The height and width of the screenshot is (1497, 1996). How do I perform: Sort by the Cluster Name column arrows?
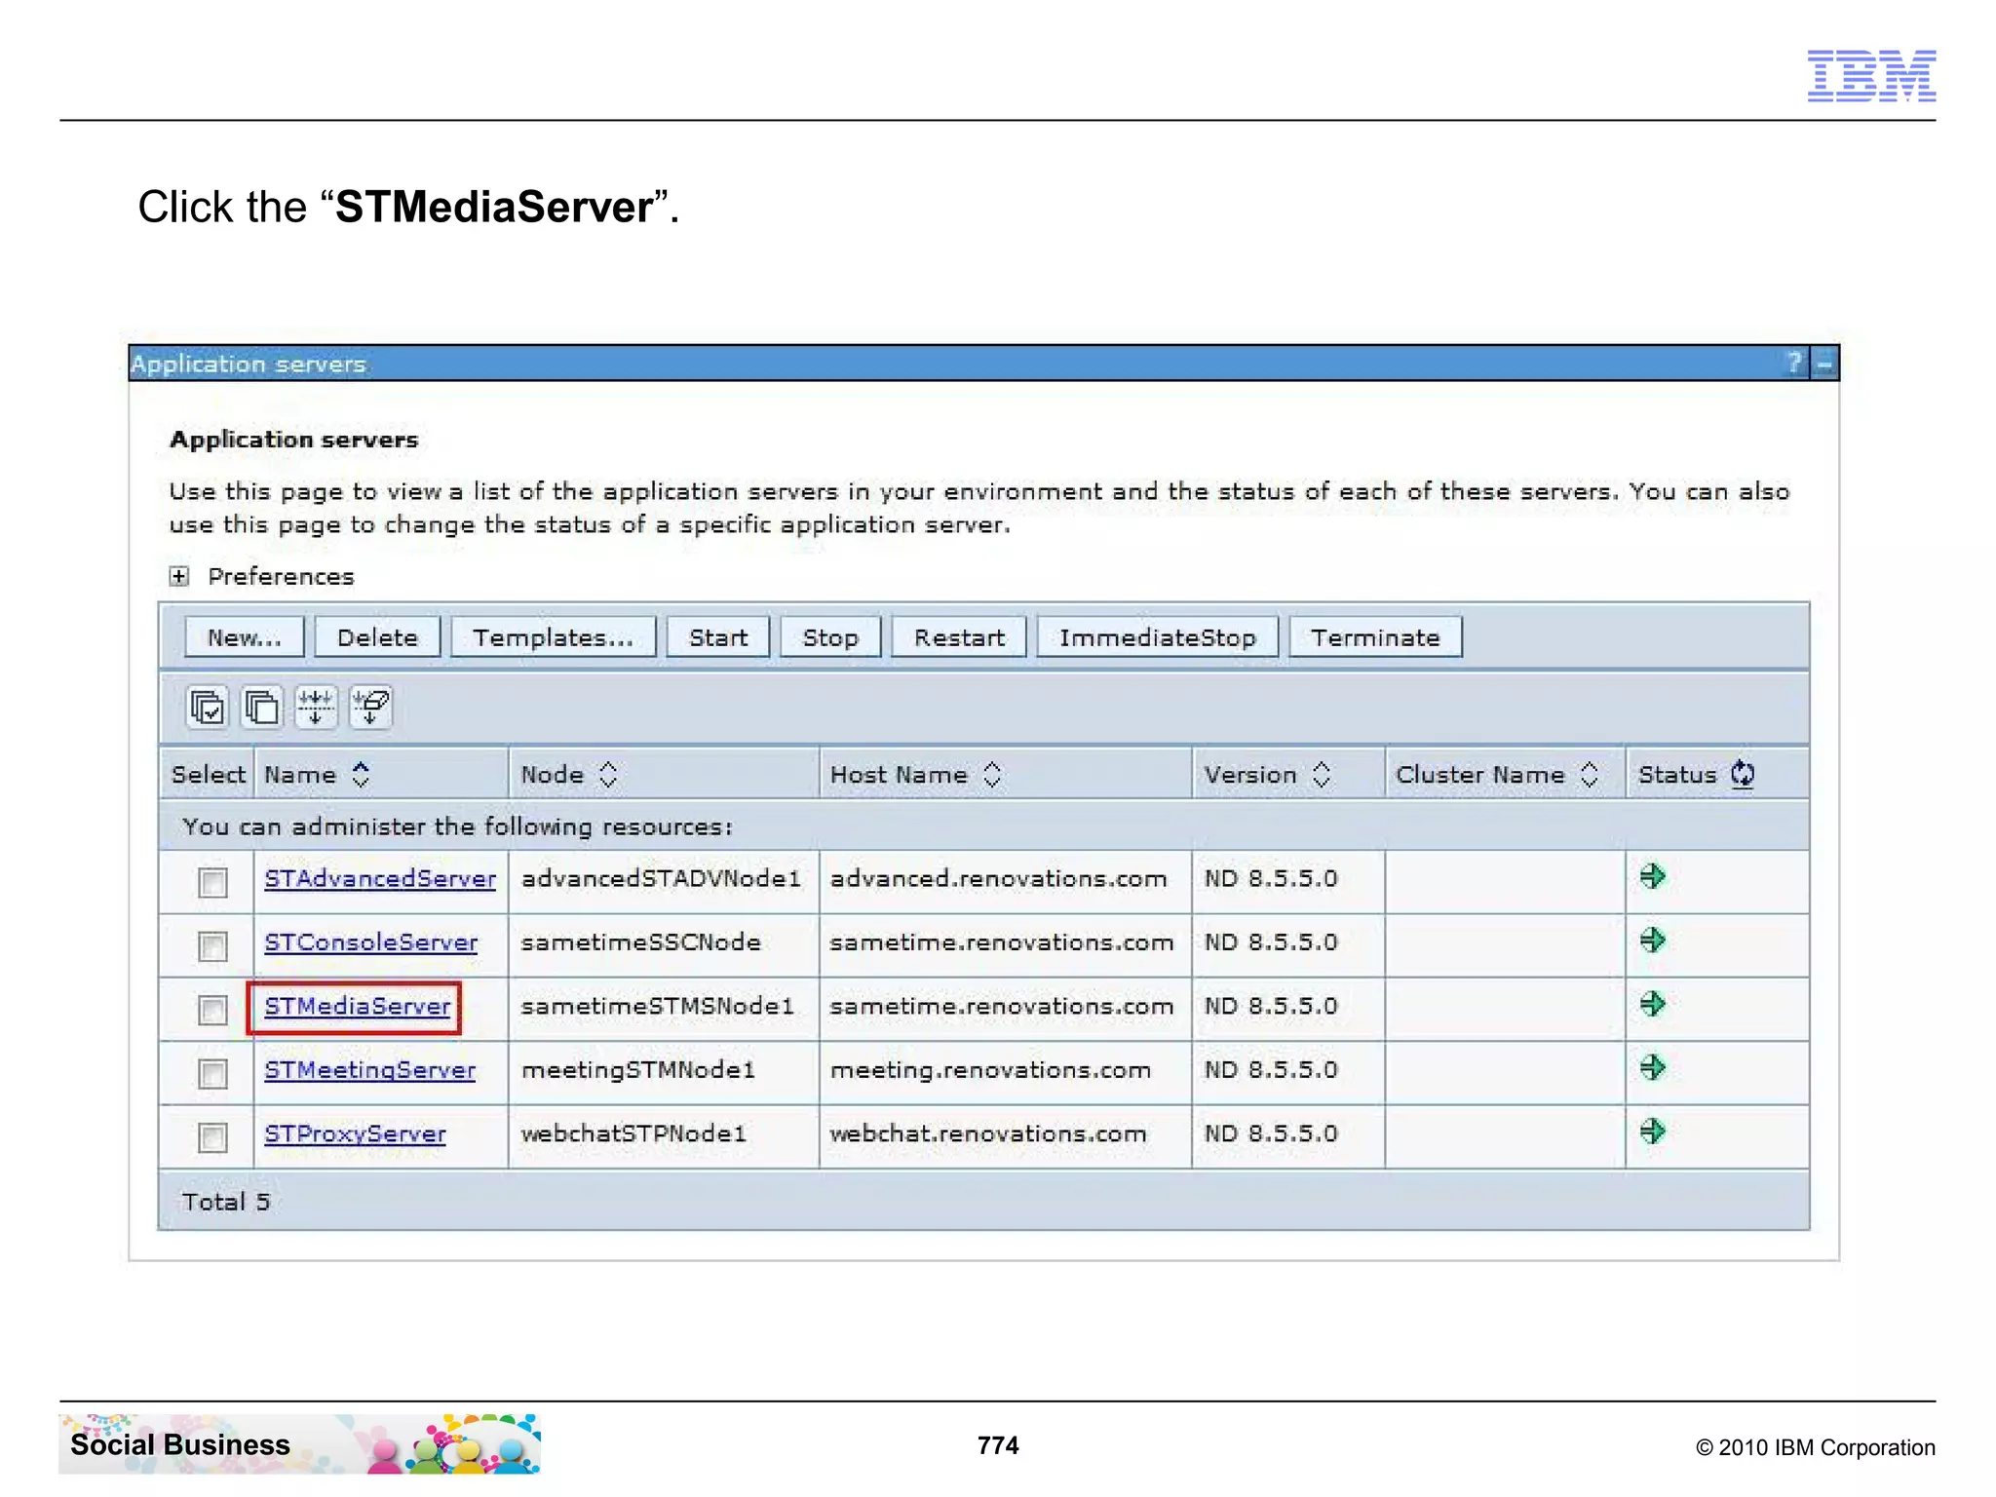1589,775
